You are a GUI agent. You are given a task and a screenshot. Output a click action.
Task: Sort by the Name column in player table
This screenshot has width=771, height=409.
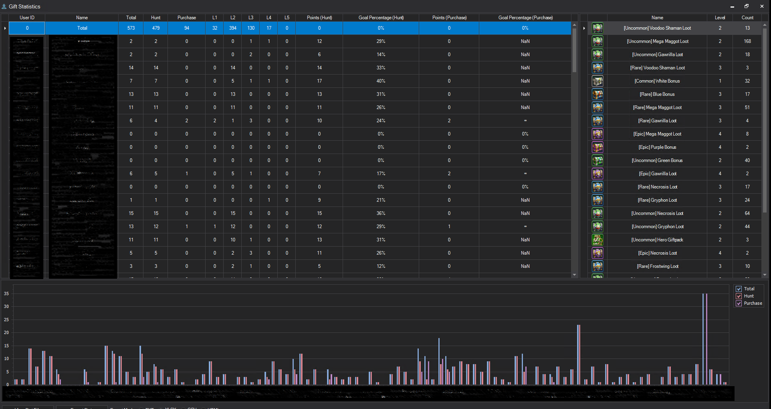pos(82,18)
